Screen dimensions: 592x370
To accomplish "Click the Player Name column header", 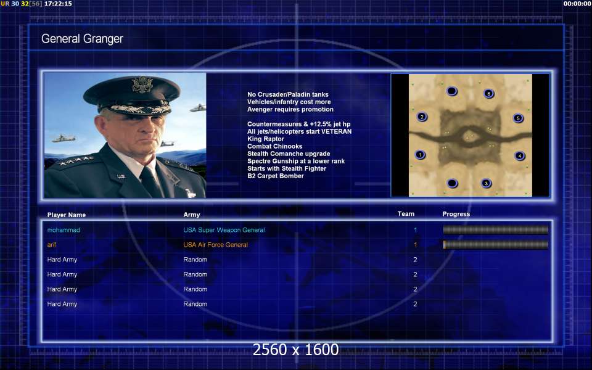I will point(67,215).
